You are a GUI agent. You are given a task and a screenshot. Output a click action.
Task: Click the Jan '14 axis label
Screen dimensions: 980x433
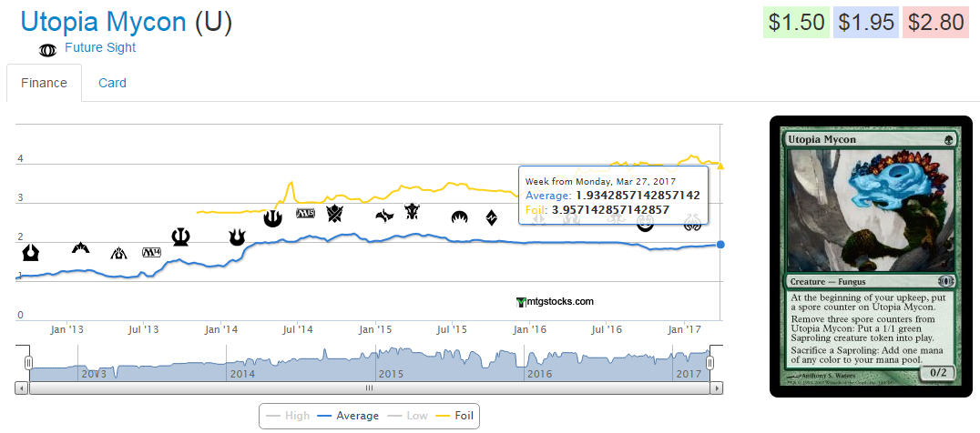pyautogui.click(x=222, y=328)
